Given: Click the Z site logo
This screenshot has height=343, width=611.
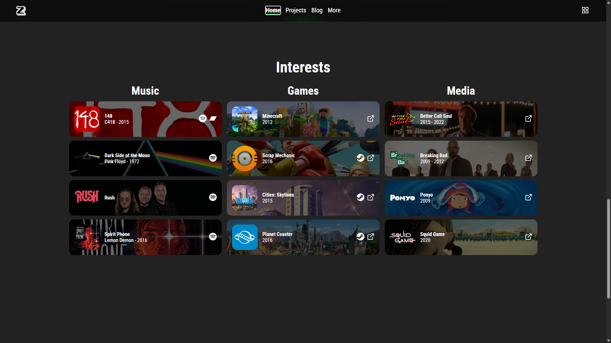Looking at the screenshot, I should click(x=21, y=11).
